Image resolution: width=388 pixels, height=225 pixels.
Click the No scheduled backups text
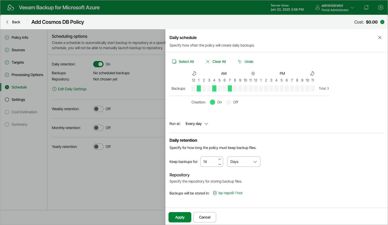(x=111, y=73)
